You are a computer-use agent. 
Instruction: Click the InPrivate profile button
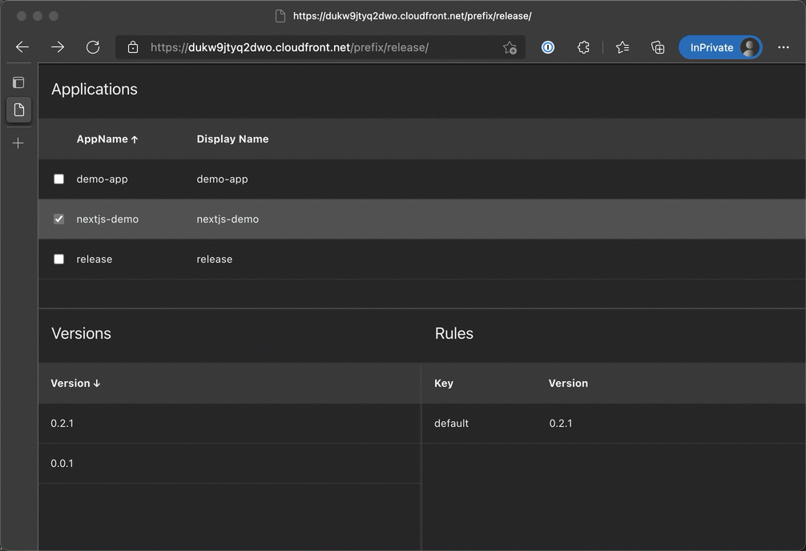coord(719,47)
